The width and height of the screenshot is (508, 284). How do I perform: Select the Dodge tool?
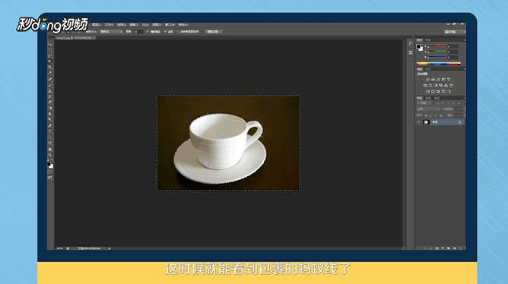[50, 119]
